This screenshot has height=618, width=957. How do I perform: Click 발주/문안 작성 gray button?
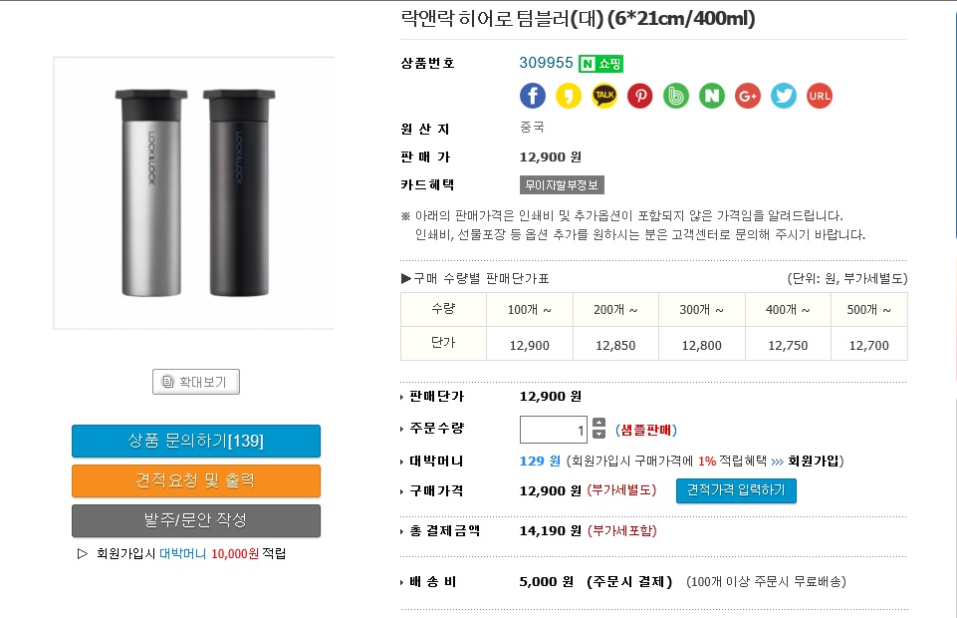[x=196, y=520]
